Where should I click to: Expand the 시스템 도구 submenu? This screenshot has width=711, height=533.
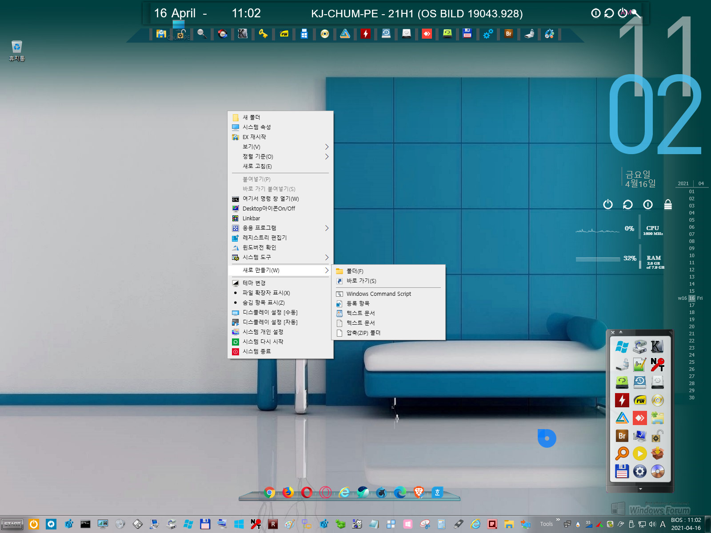[x=280, y=257]
